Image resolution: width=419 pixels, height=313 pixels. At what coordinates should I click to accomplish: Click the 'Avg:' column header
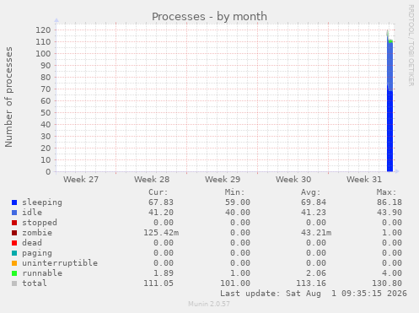click(311, 192)
